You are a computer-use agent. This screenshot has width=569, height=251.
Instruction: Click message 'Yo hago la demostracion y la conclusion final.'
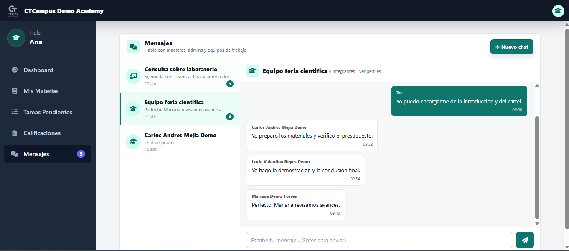pos(306,170)
